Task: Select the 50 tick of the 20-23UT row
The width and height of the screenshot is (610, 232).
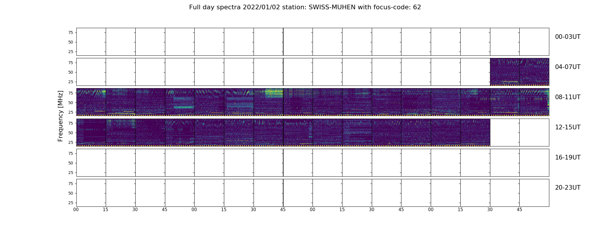Action: [x=71, y=193]
